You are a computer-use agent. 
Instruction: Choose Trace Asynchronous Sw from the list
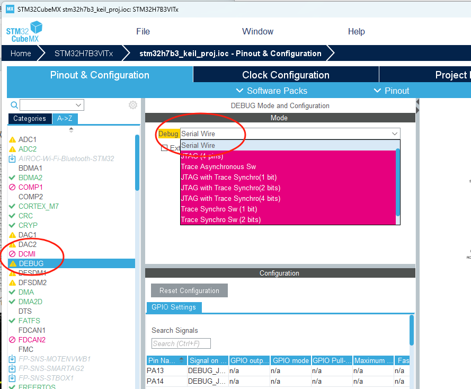(288, 167)
